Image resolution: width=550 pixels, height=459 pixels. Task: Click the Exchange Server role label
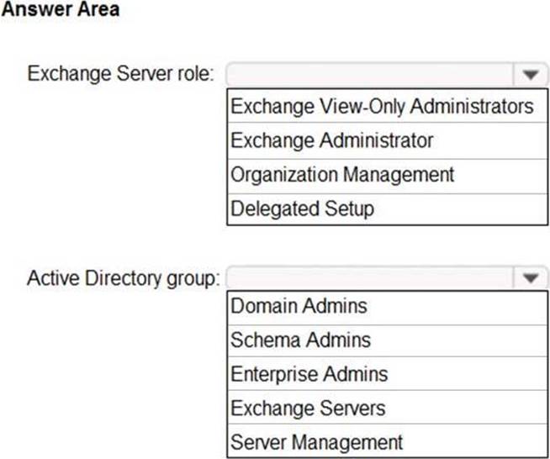point(121,73)
